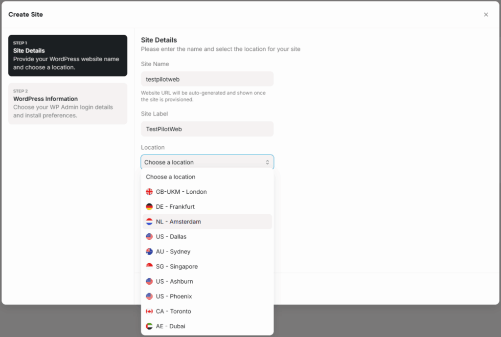This screenshot has height=337, width=501.
Task: Go to Step 1 Site Details
Action: coord(68,55)
